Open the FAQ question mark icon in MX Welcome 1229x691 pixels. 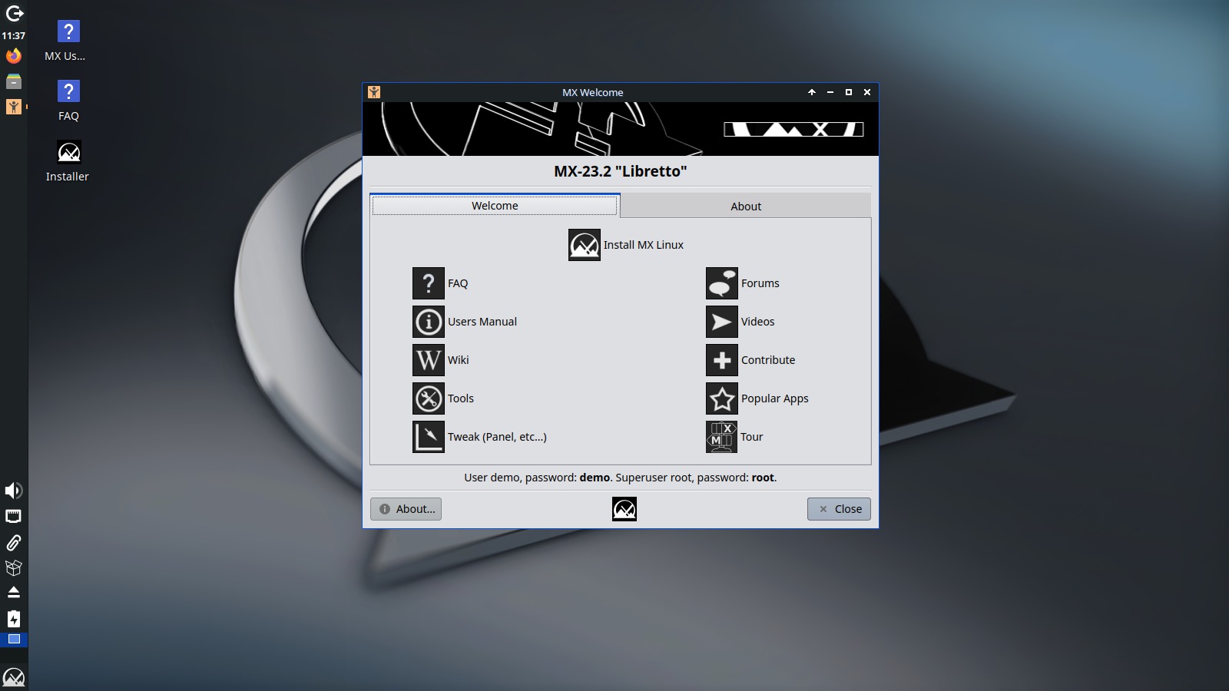click(429, 283)
